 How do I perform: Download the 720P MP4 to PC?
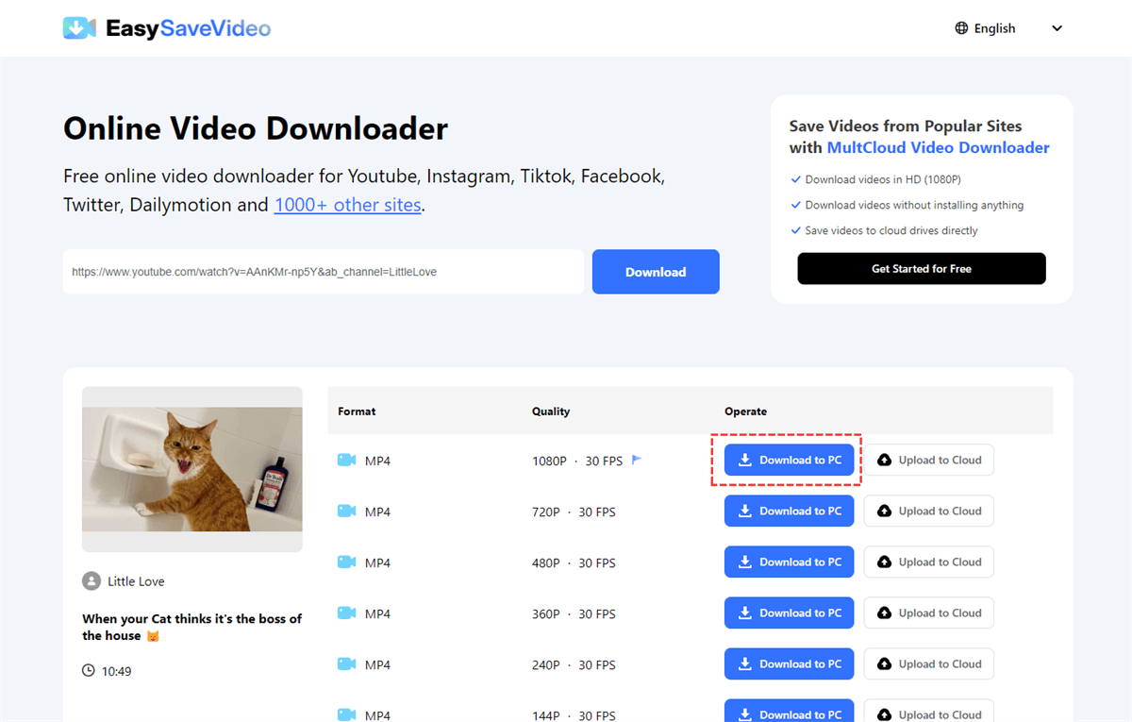point(790,511)
